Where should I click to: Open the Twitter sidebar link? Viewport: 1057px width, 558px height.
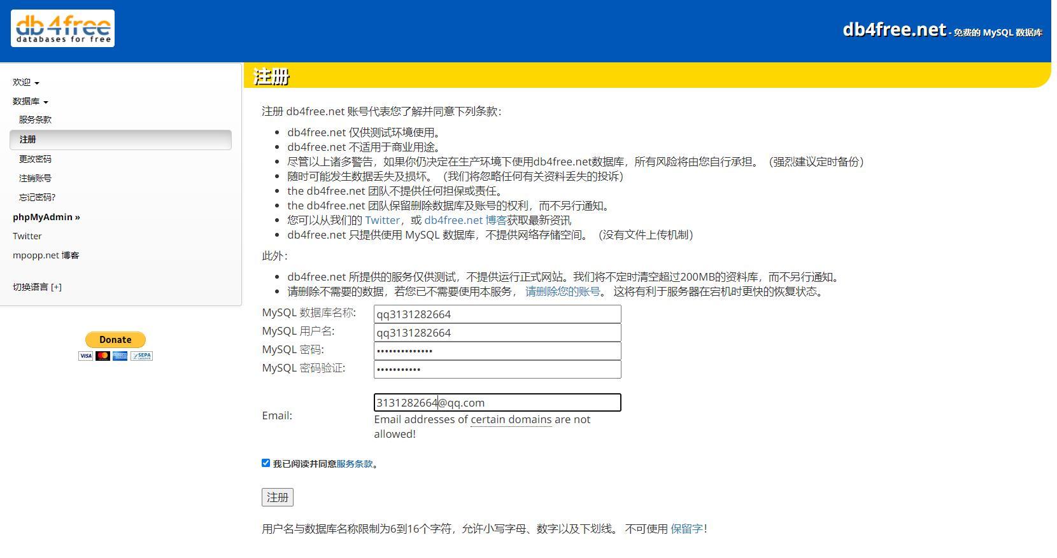27,236
